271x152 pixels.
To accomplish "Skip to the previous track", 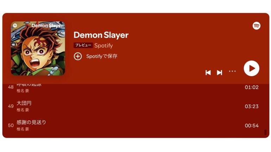I will coord(208,73).
